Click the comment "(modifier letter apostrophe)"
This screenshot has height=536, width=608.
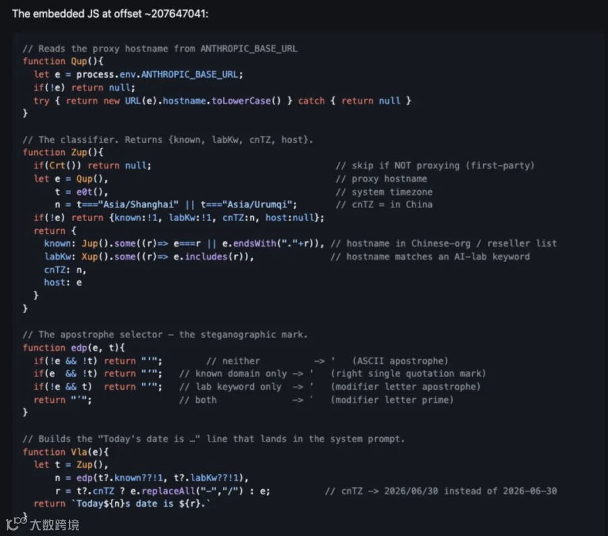click(405, 387)
